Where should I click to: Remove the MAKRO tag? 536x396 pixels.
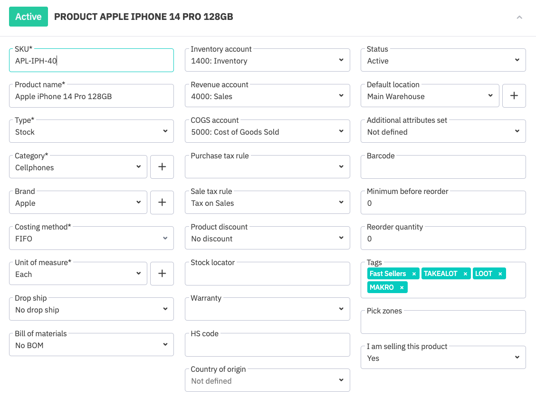402,288
